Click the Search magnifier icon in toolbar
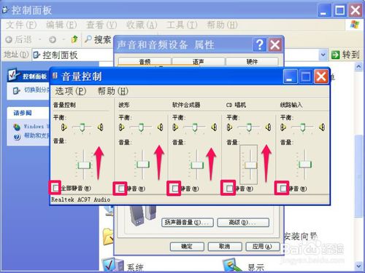 [x=88, y=39]
